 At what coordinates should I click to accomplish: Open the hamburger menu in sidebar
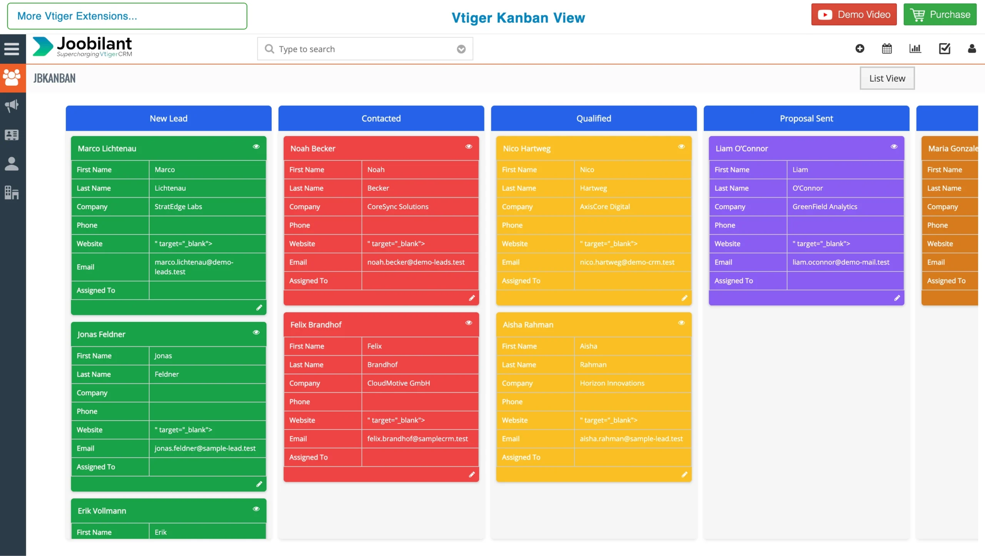pos(12,49)
